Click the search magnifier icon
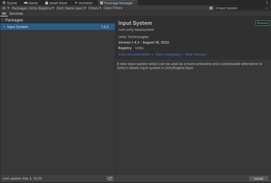This screenshot has height=183, width=271. 217,8
